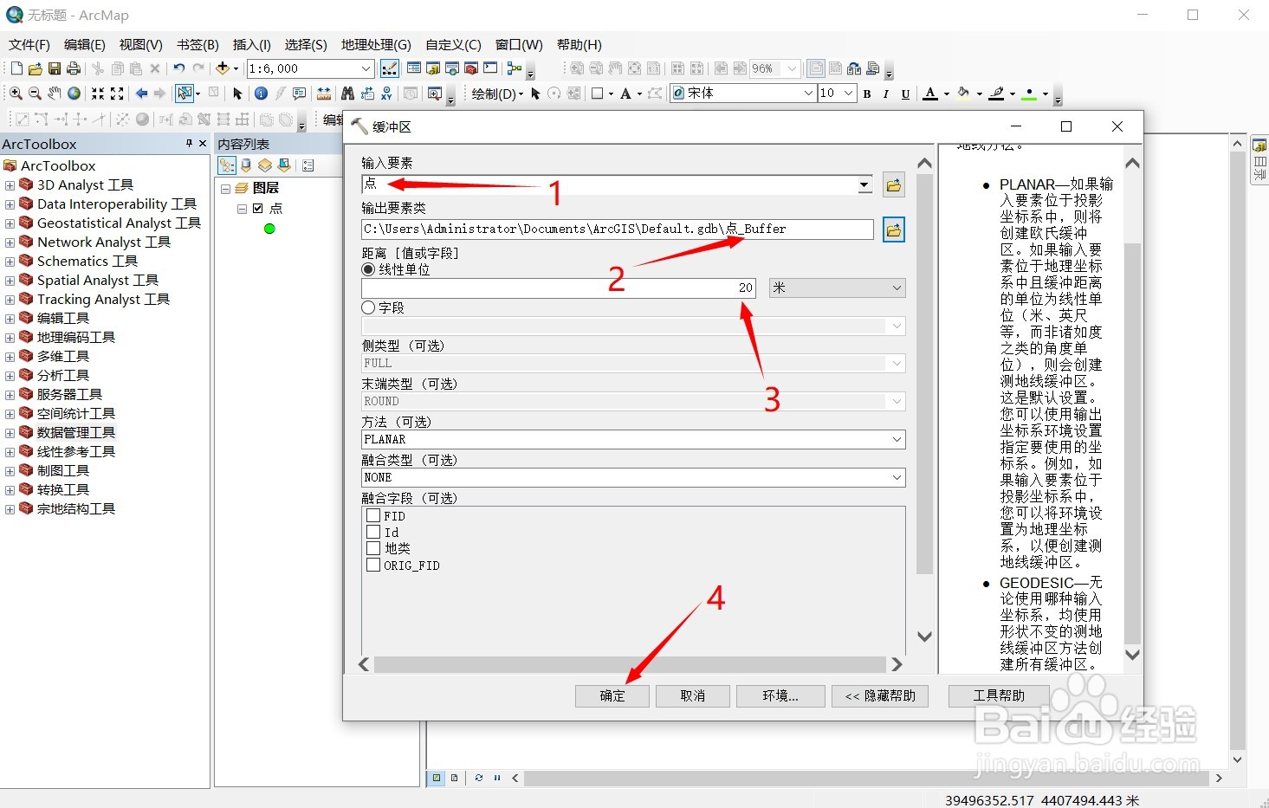Browse for output feature class location
Image resolution: width=1269 pixels, height=808 pixels.
(x=893, y=229)
